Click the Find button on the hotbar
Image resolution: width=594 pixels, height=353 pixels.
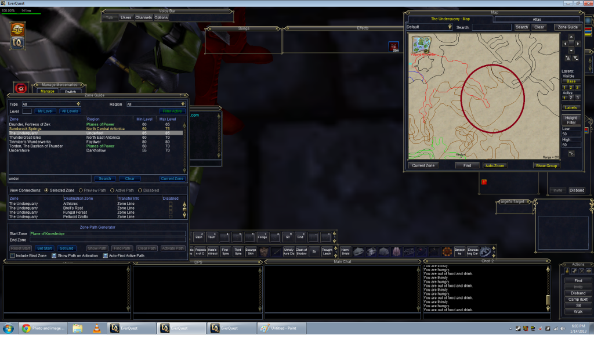pyautogui.click(x=300, y=237)
